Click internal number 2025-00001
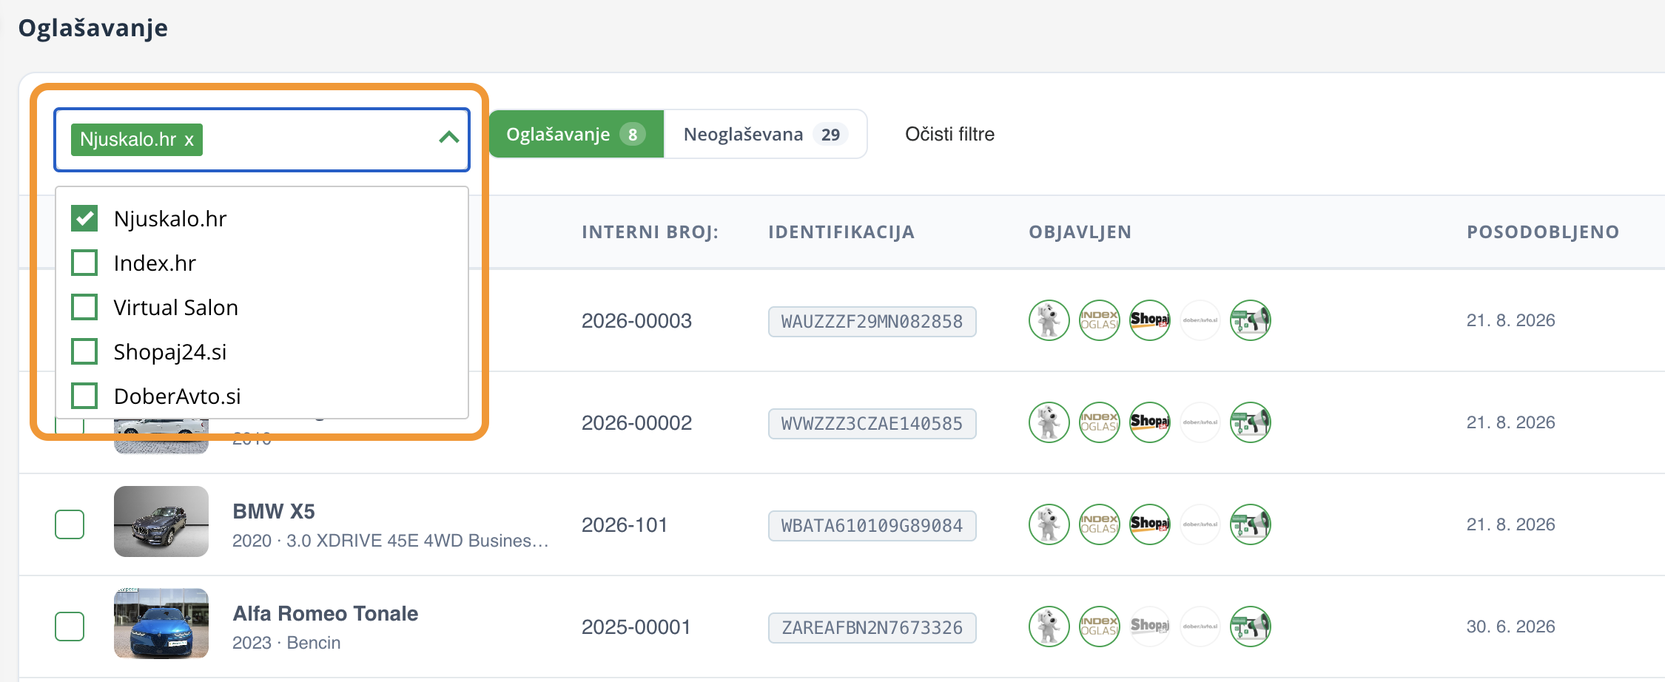Image resolution: width=1665 pixels, height=682 pixels. point(636,627)
